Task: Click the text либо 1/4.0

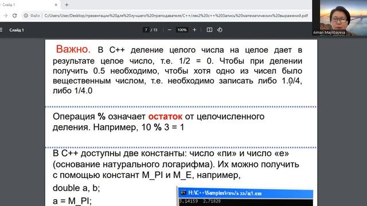Action: (73, 90)
